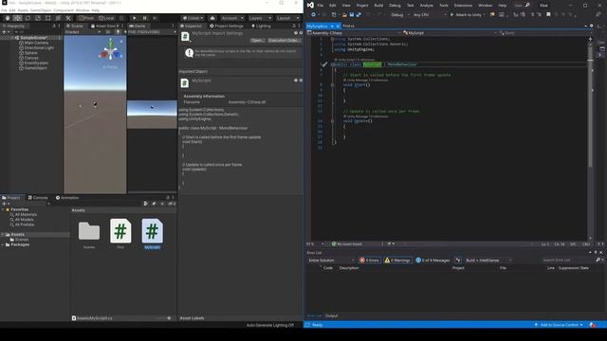Image resolution: width=607 pixels, height=341 pixels.
Task: Select the Scenes folder in project tree
Action: point(19,240)
